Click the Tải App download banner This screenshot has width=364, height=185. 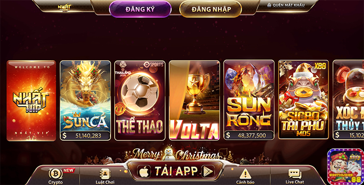point(176,171)
